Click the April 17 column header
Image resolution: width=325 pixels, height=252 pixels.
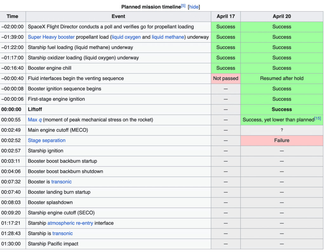click(x=225, y=16)
